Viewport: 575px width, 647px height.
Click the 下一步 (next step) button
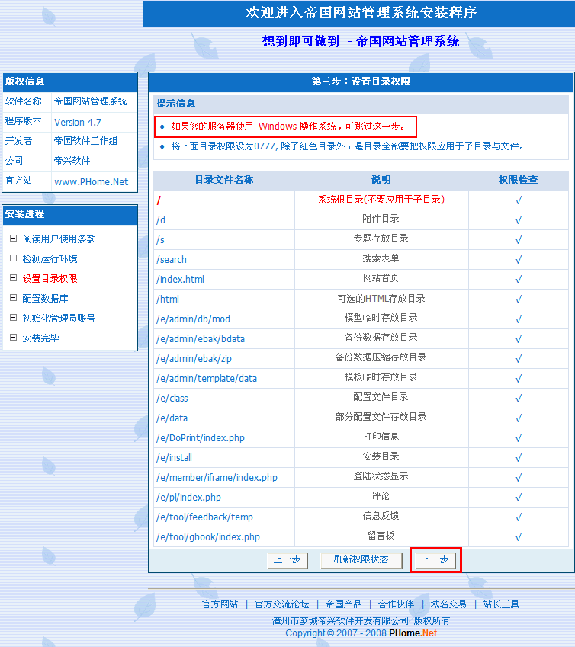435,560
